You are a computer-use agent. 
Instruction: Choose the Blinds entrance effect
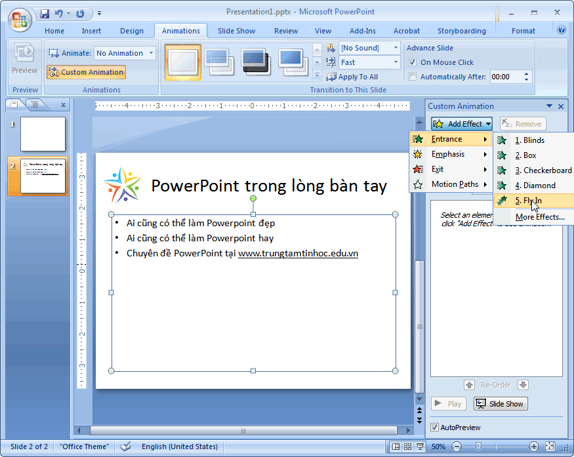(534, 140)
